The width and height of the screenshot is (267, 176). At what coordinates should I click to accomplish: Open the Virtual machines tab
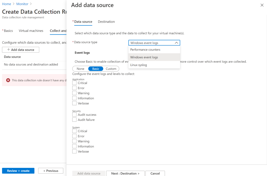click(31, 31)
